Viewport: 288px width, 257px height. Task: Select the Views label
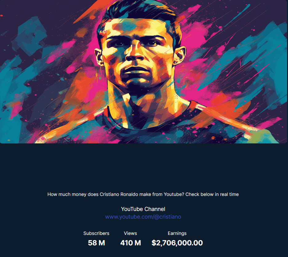click(x=130, y=233)
